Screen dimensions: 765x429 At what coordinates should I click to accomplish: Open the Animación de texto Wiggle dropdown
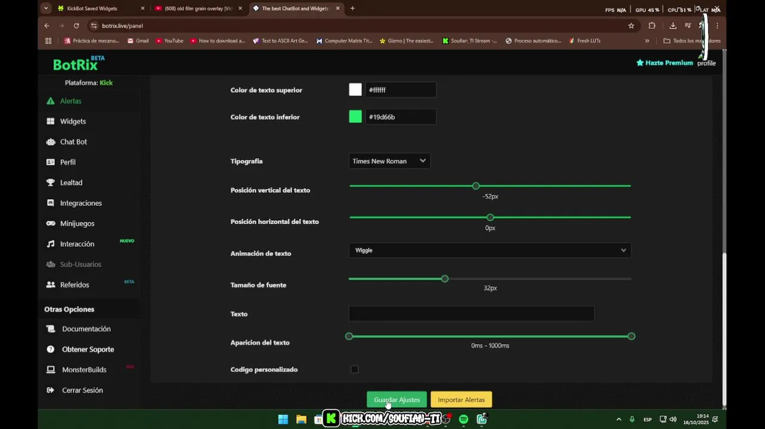point(490,250)
